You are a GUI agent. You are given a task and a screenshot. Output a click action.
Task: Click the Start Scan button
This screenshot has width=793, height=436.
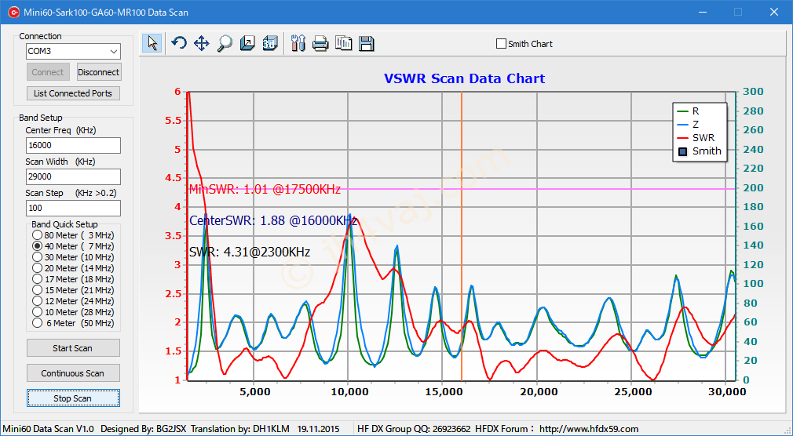73,348
